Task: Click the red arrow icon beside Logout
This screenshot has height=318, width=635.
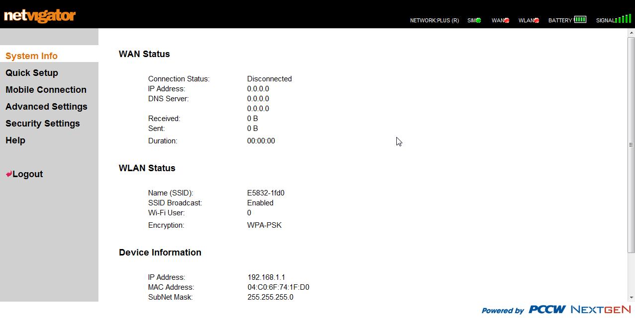Action: click(8, 174)
